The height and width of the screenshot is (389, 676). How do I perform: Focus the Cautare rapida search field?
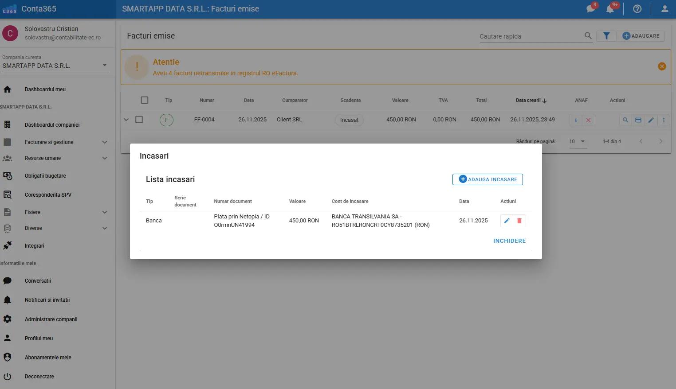[x=530, y=36]
